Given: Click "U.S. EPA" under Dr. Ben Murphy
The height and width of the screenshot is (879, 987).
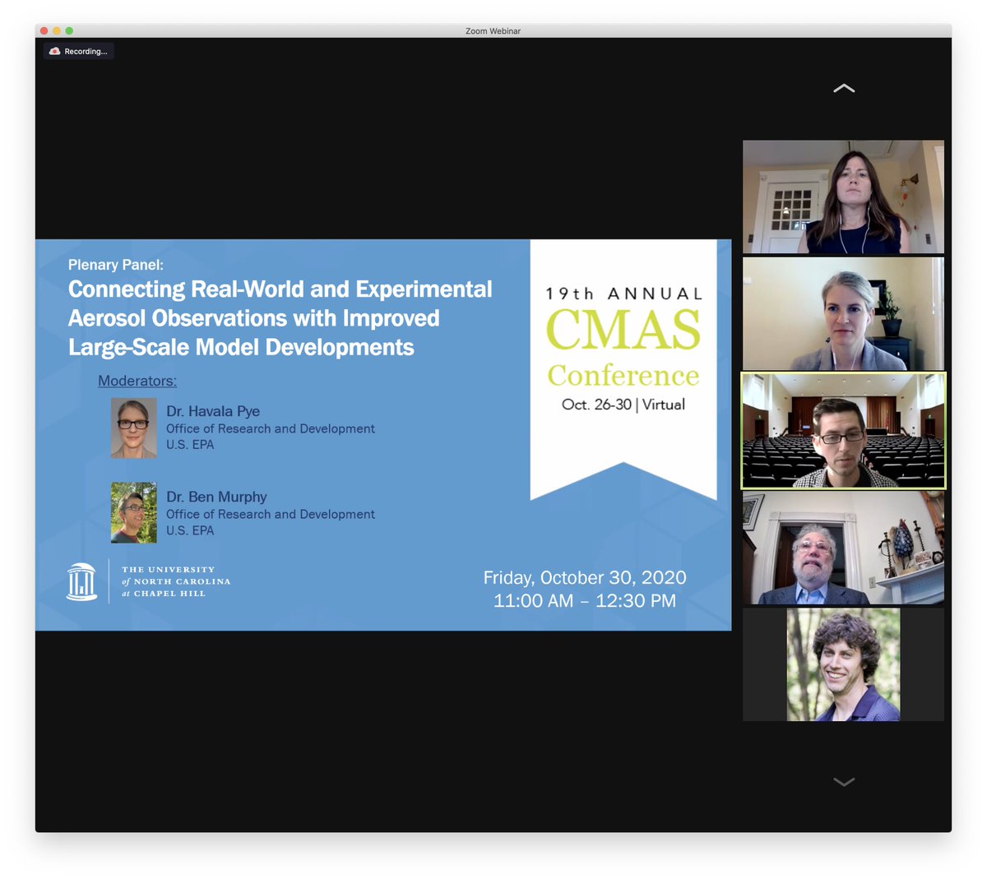Looking at the screenshot, I should point(190,530).
